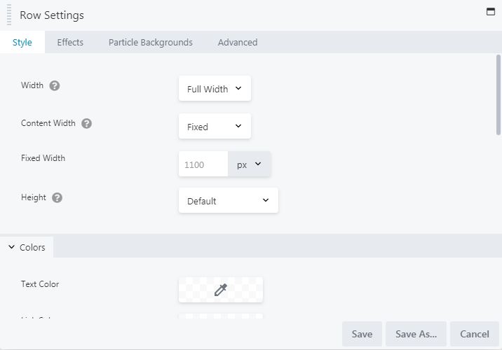Go to the Particle Backgrounds tab
This screenshot has height=350, width=502.
coord(151,43)
